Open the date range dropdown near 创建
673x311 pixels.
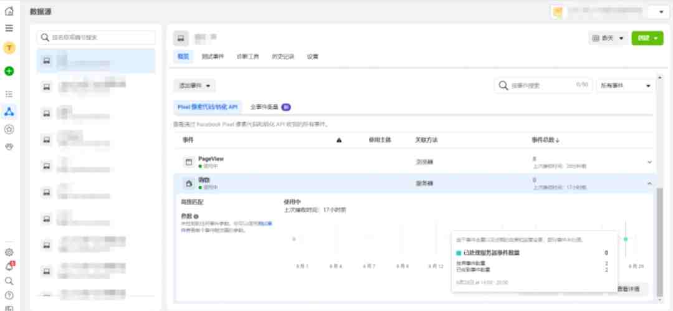(x=609, y=38)
